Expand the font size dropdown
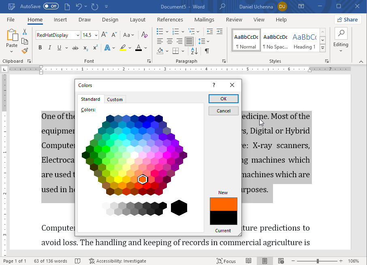Screen dimensions: 367x265 (96, 35)
